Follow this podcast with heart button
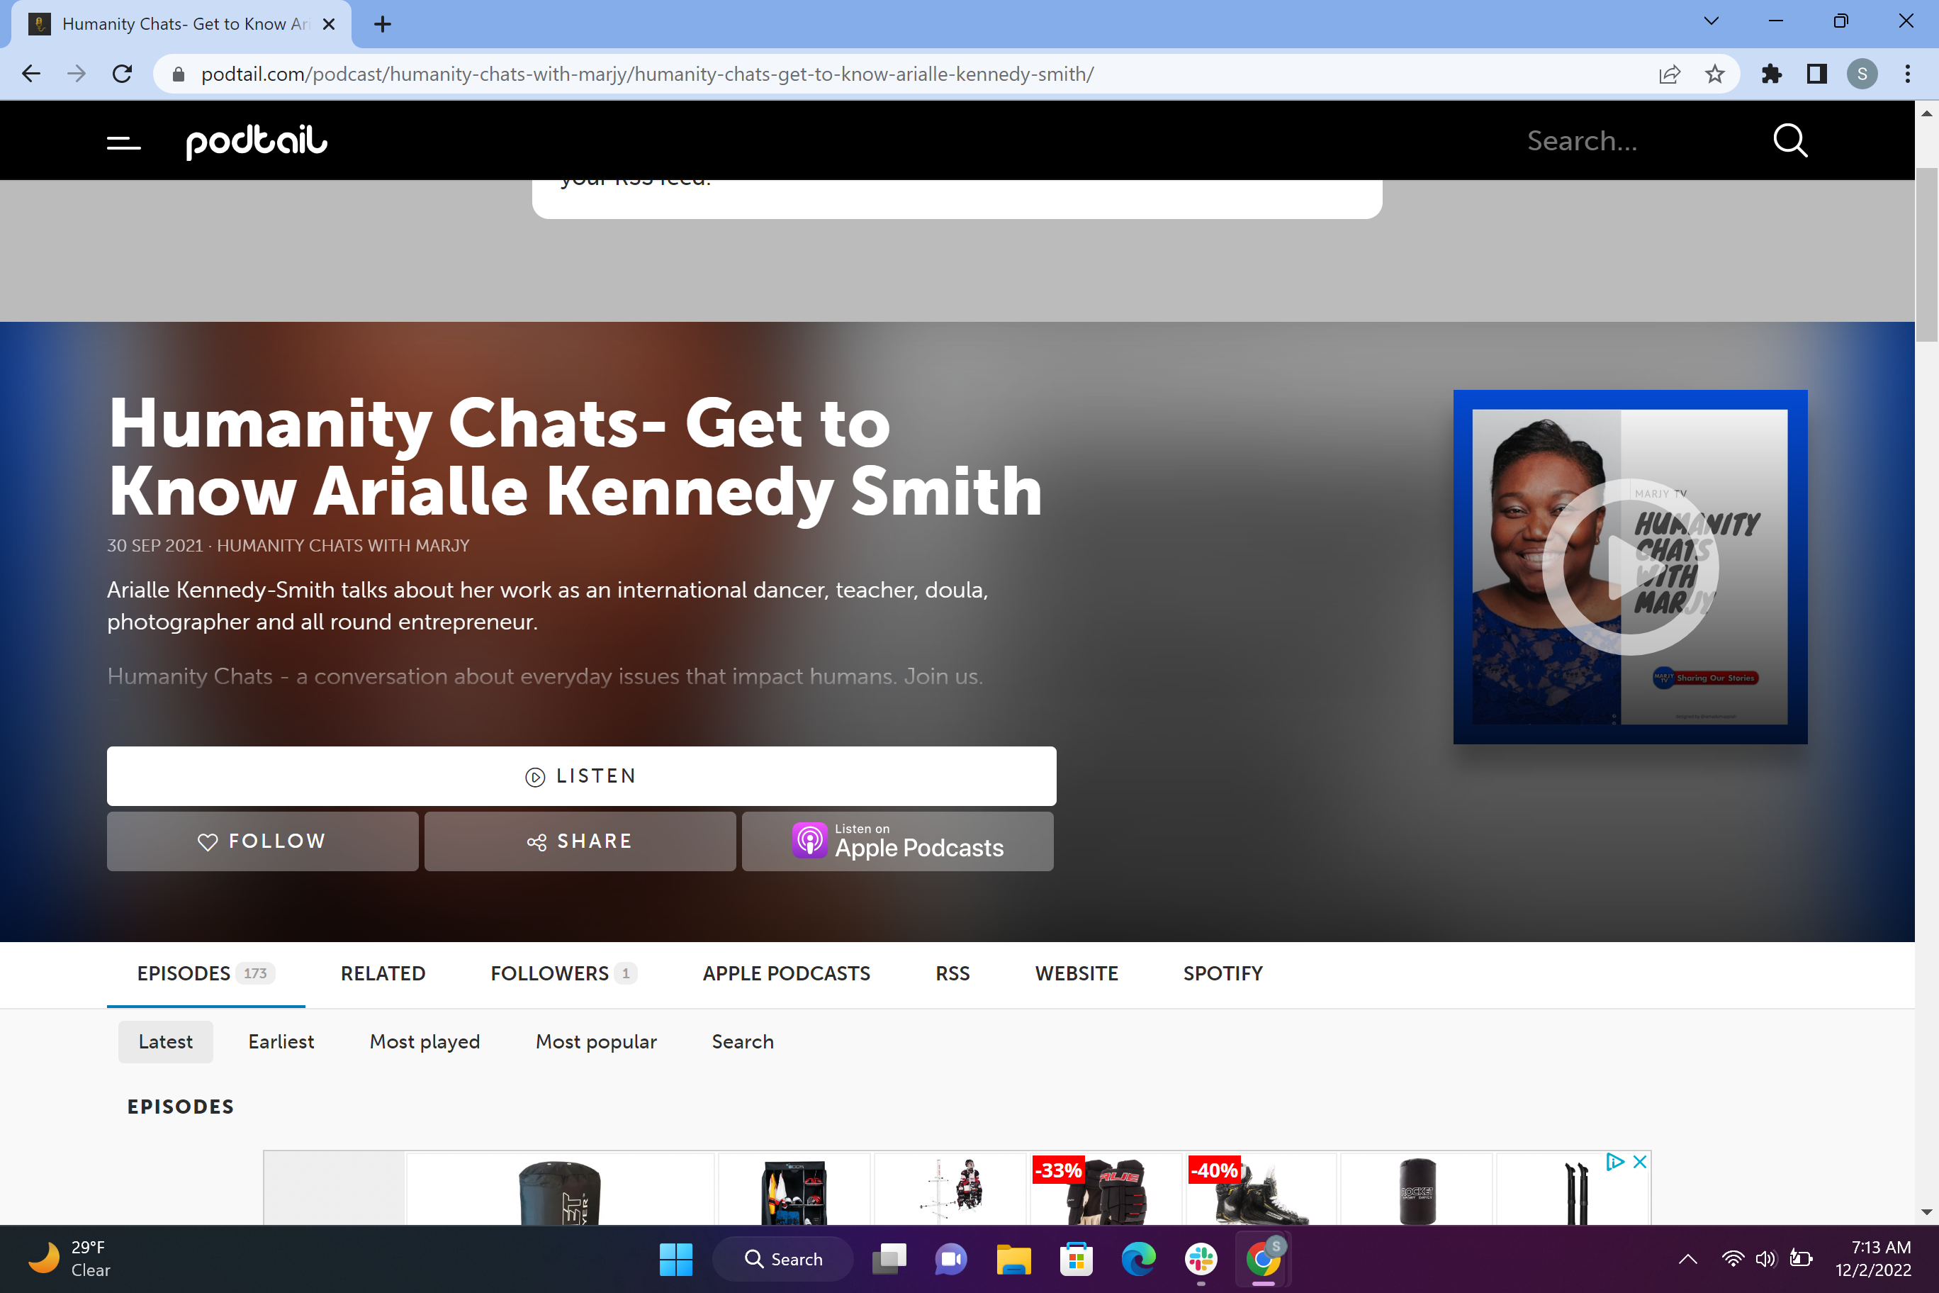1939x1293 pixels. pos(262,841)
